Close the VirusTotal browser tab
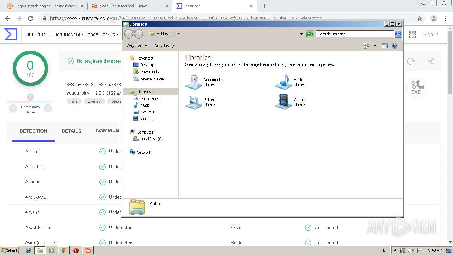This screenshot has height=255, width=453. [x=251, y=6]
